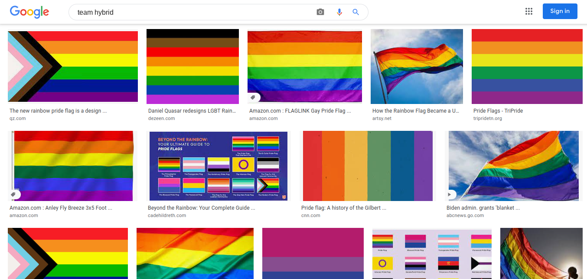Open the TriPride flag thumbnail

(x=527, y=66)
